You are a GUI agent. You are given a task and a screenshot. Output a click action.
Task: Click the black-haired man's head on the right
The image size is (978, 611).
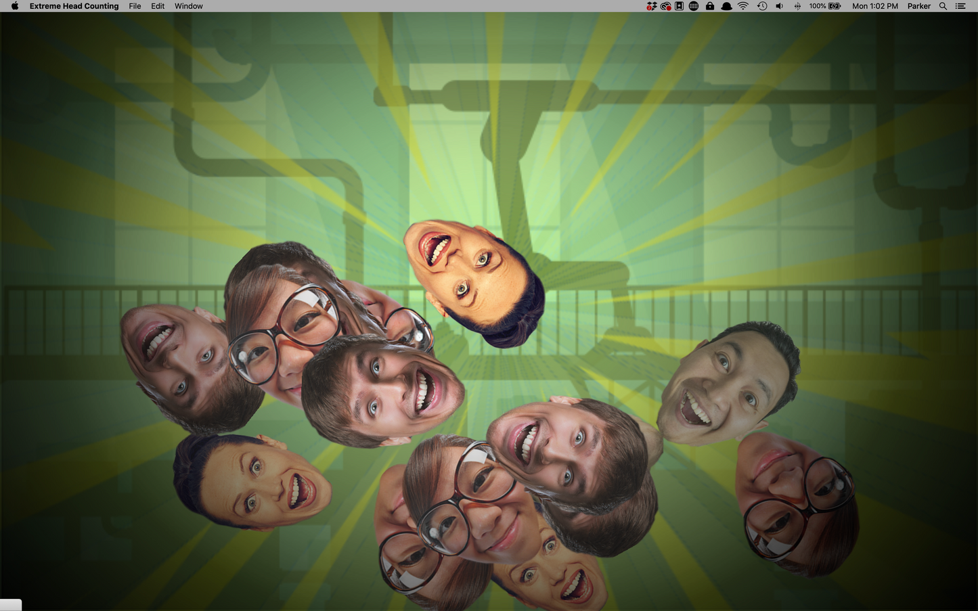[x=728, y=383]
